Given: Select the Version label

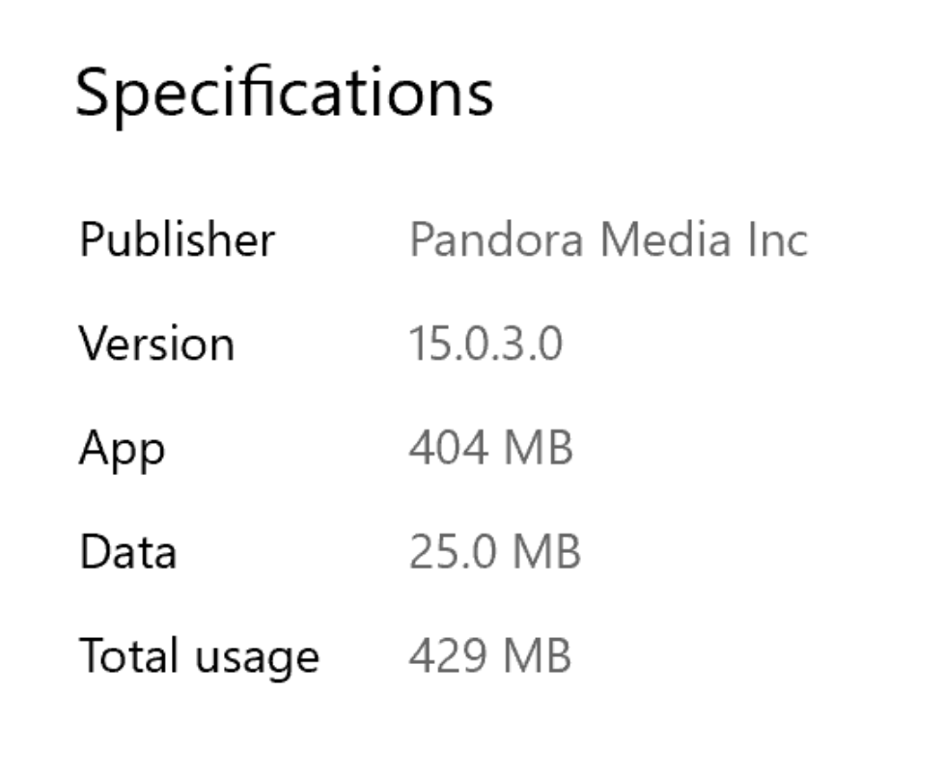Looking at the screenshot, I should click(x=156, y=344).
